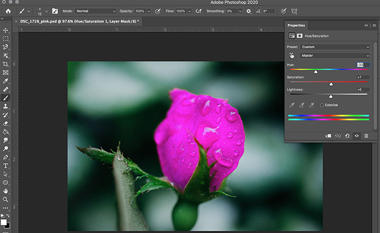The image size is (380, 233).
Task: Select the Eyedropper tool in left toolbar
Action: [6, 81]
